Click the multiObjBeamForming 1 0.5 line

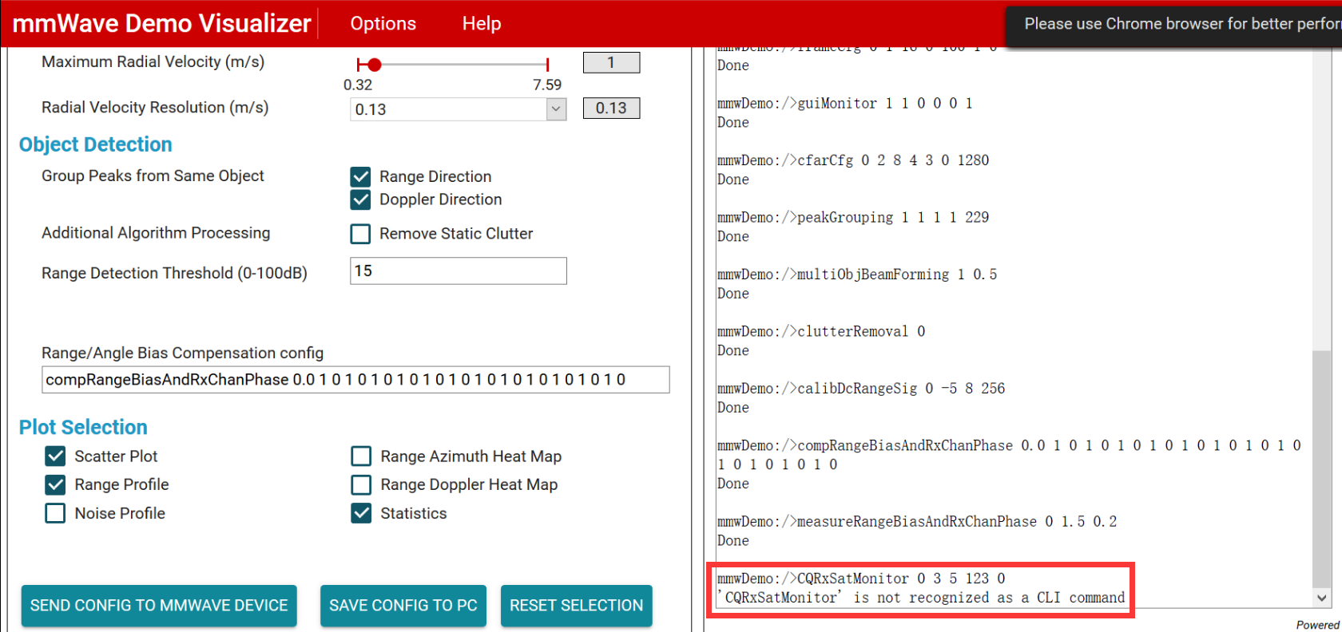[x=857, y=275]
